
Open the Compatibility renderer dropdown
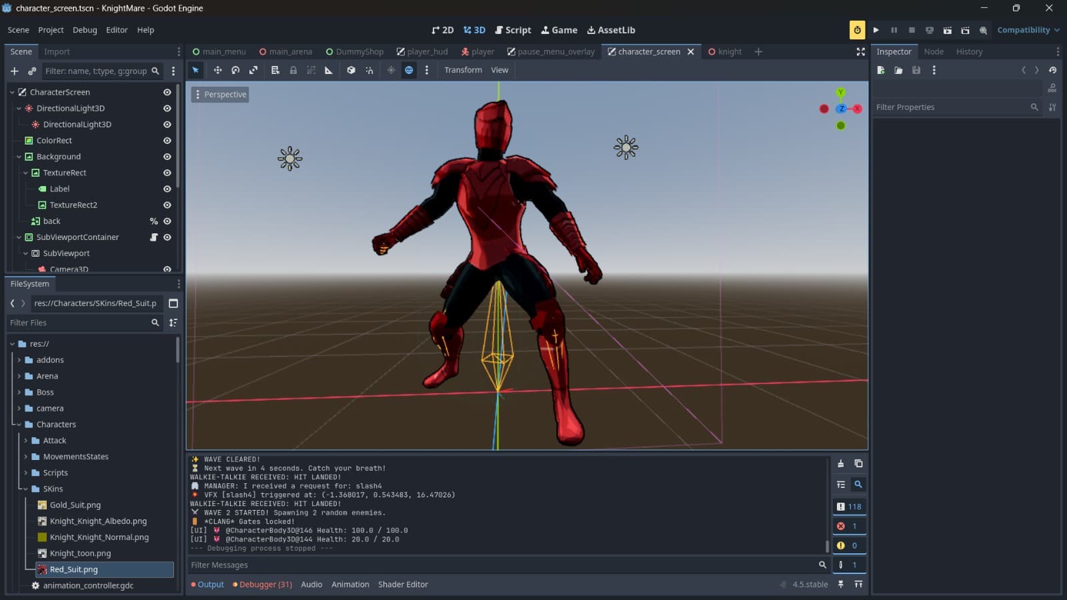pyautogui.click(x=1028, y=30)
